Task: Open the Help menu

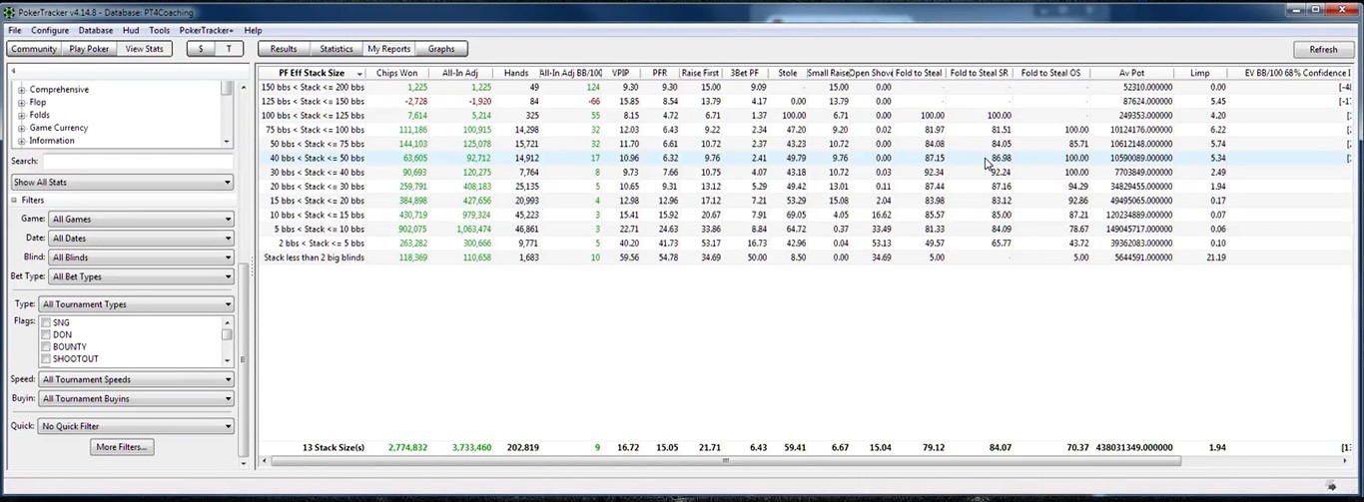Action: (x=253, y=31)
